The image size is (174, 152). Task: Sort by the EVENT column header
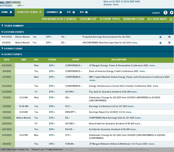pyautogui.click(x=76, y=60)
